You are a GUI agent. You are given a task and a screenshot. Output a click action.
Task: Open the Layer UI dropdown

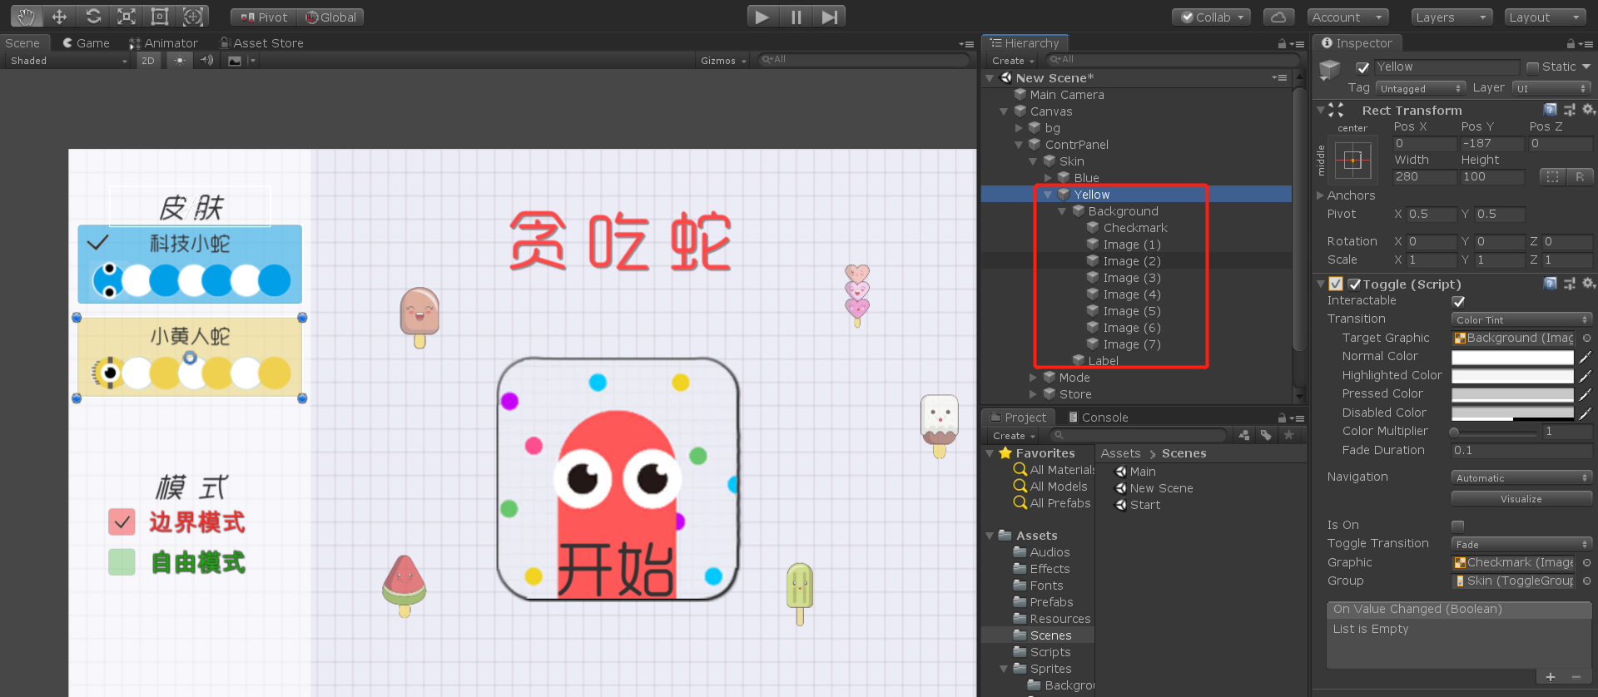click(x=1552, y=88)
